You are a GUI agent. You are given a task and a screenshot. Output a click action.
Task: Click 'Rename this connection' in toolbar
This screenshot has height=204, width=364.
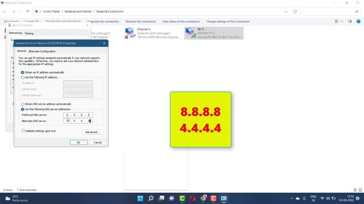(140, 22)
